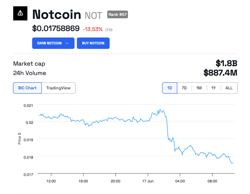Click the $887.4M 24h volume value
This screenshot has width=250, height=194.
coord(220,73)
